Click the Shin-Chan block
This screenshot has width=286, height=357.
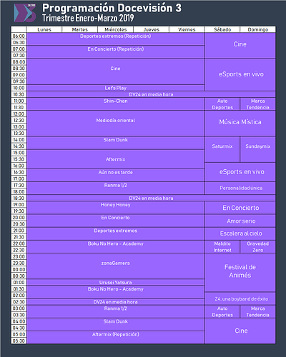[x=116, y=104]
